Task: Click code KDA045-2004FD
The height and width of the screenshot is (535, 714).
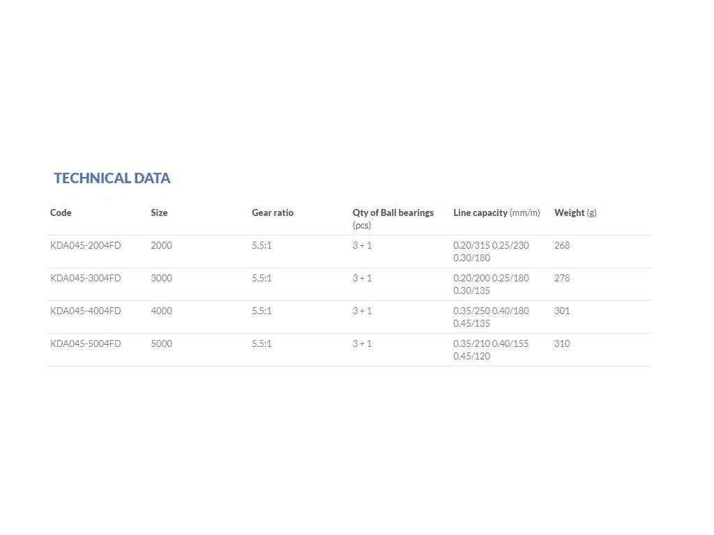Action: point(85,245)
